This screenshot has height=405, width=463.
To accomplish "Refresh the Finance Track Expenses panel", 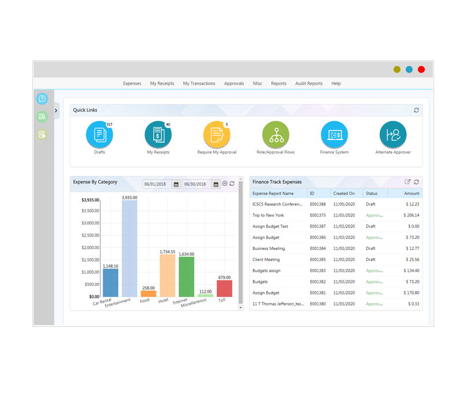I will (416, 182).
